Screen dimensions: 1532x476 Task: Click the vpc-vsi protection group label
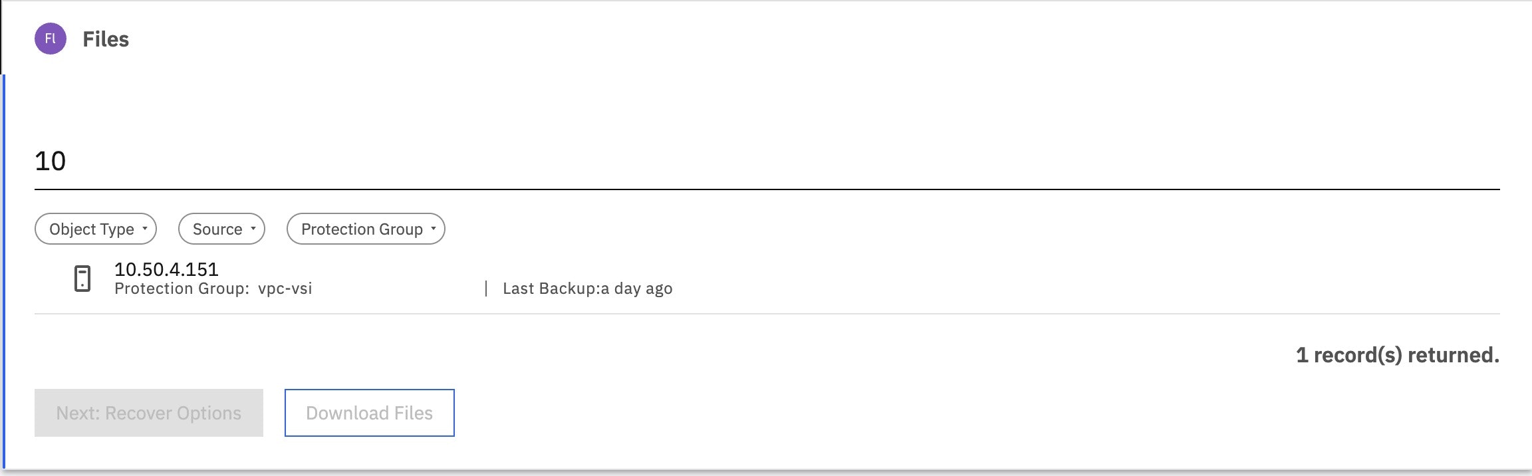tap(286, 289)
